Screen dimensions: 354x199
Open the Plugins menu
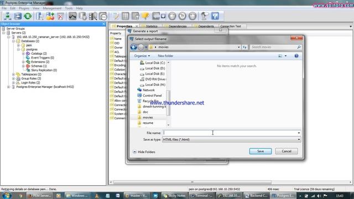[24, 8]
